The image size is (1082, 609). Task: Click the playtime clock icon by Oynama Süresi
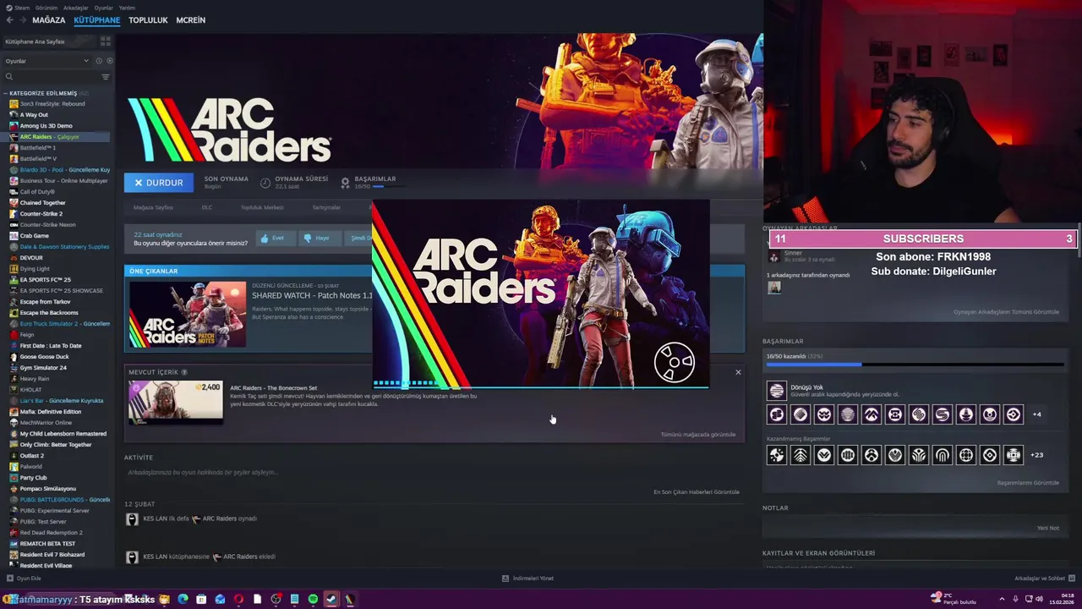coord(265,183)
